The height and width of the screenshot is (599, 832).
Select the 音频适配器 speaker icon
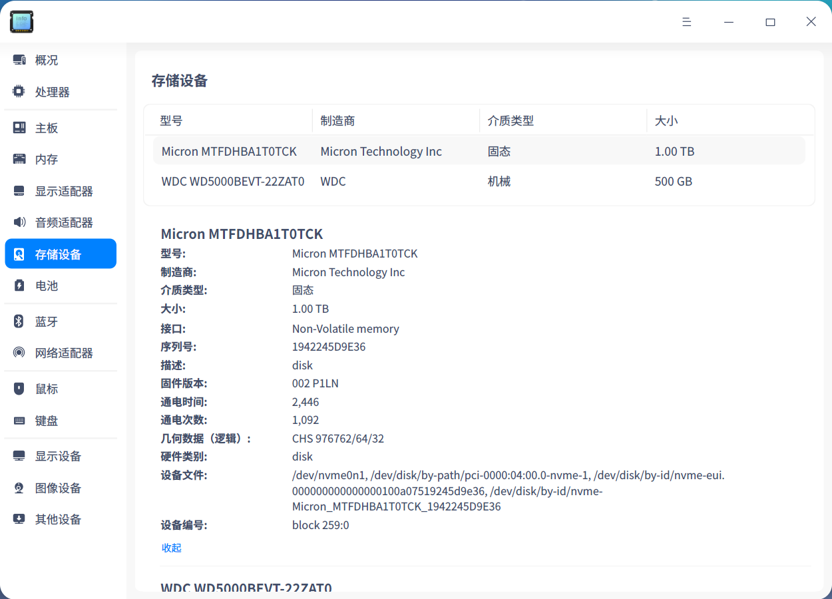click(19, 222)
